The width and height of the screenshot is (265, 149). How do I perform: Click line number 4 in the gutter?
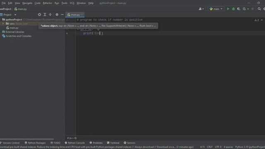pyautogui.click(x=67, y=33)
